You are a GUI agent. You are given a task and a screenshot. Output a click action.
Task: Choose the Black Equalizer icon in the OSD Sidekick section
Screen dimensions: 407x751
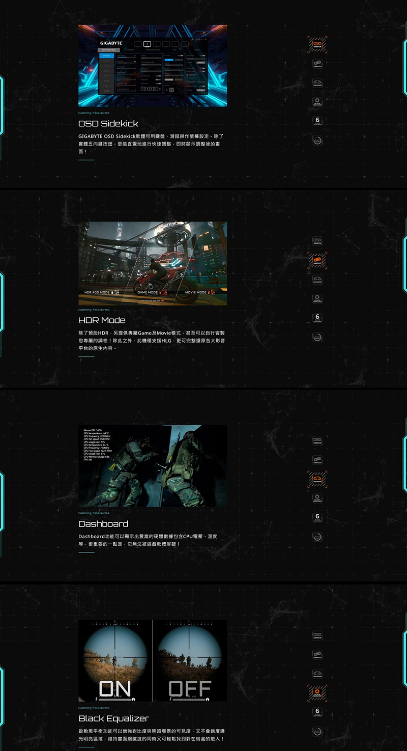tap(317, 102)
